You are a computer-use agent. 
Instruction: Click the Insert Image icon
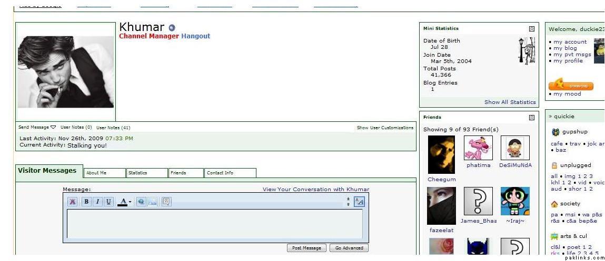click(152, 202)
